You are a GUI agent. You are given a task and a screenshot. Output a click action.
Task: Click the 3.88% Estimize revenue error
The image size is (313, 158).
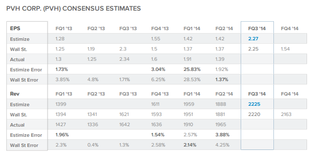coord(222,135)
